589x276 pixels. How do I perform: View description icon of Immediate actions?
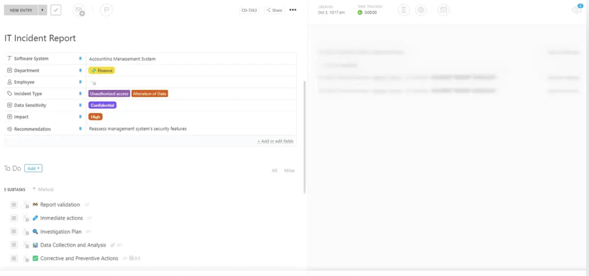click(x=90, y=218)
